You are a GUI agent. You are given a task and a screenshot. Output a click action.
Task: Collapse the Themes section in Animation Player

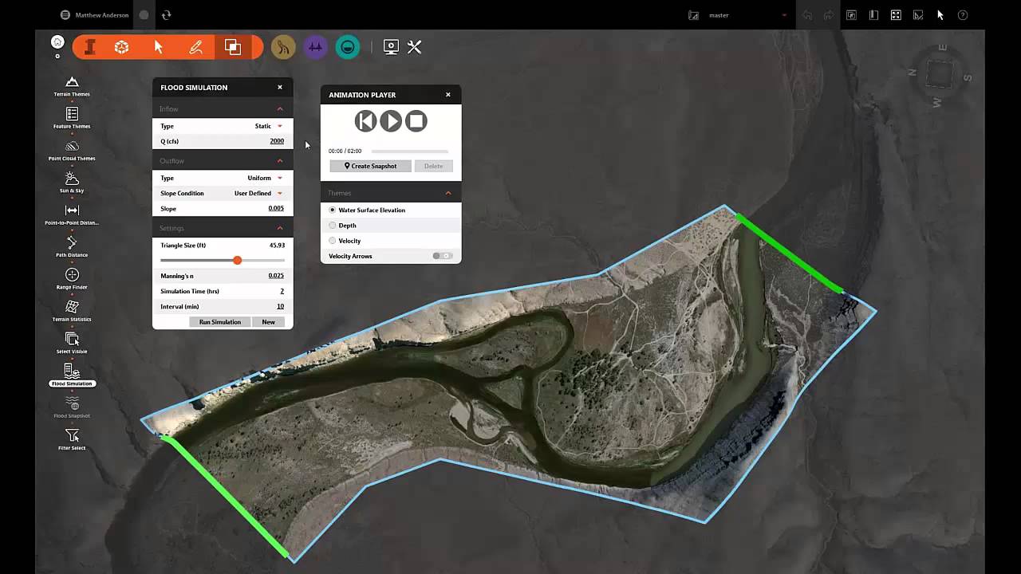tap(448, 193)
